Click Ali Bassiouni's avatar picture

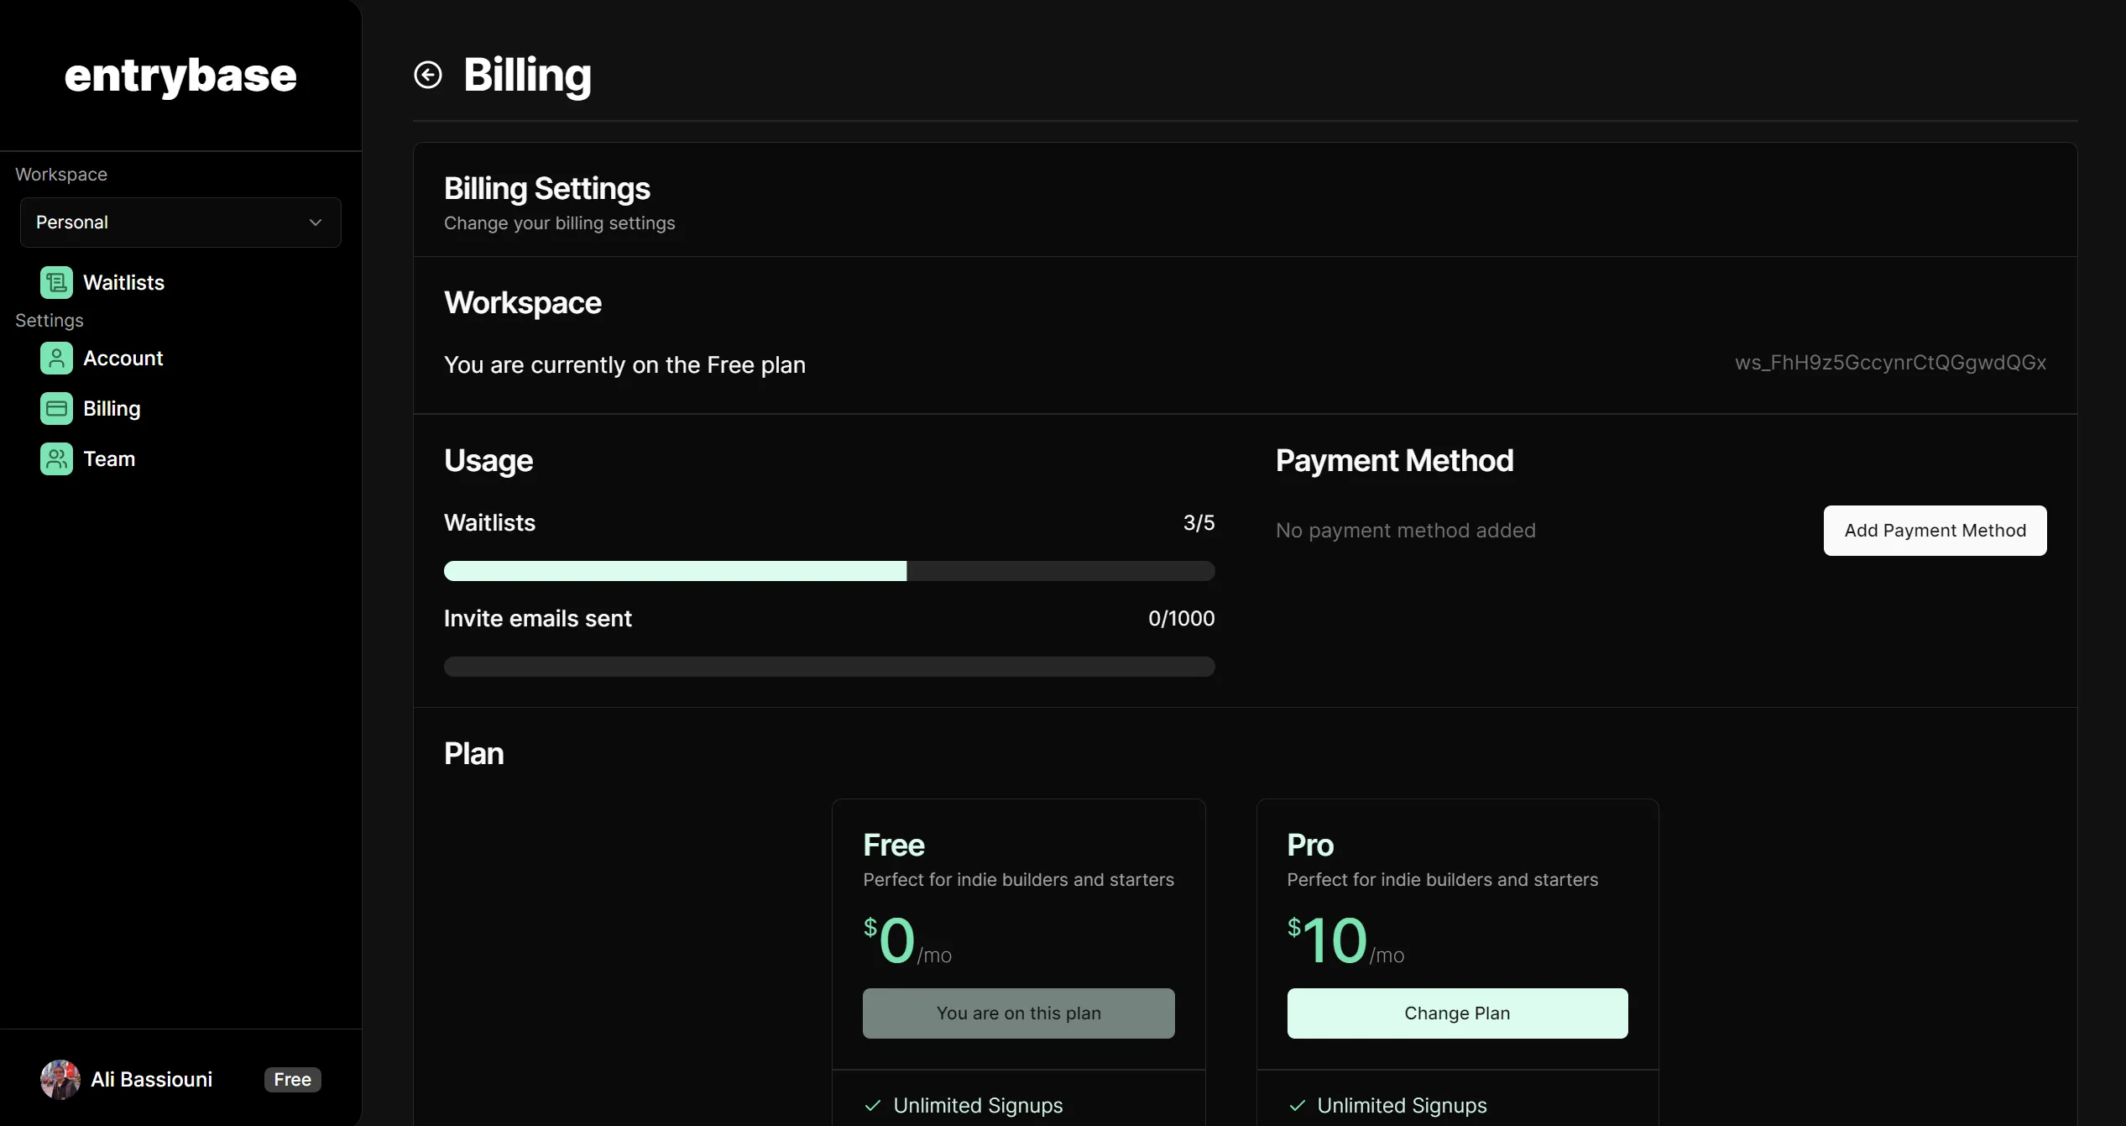click(60, 1080)
